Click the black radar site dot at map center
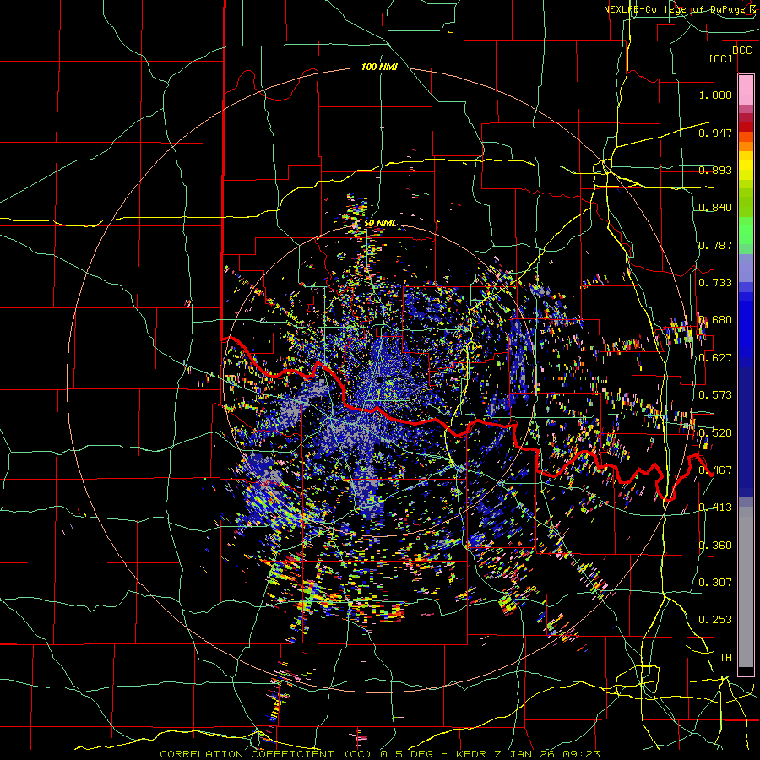The width and height of the screenshot is (760, 760). pos(379,379)
